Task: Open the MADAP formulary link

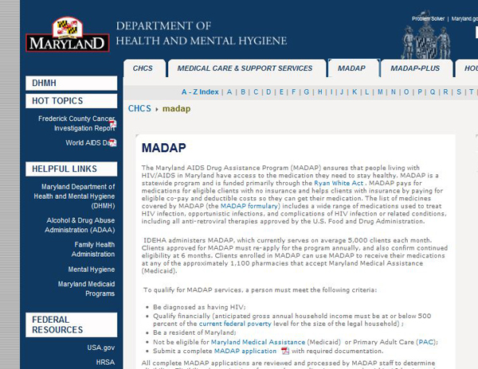Action: click(249, 206)
